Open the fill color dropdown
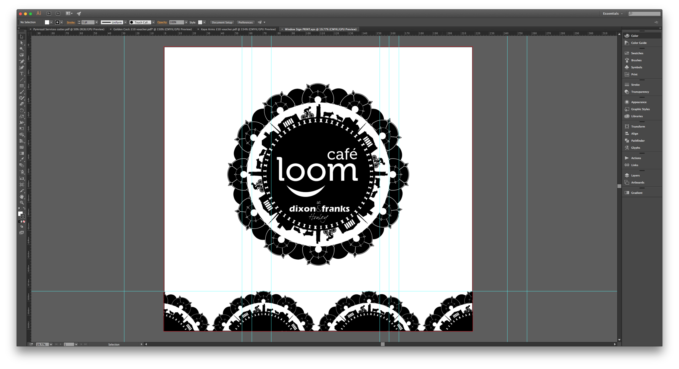 pos(51,22)
